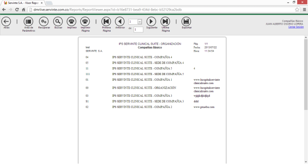The height and width of the screenshot is (164, 308).
Task: Go to the Anterior page
Action: point(120,21)
